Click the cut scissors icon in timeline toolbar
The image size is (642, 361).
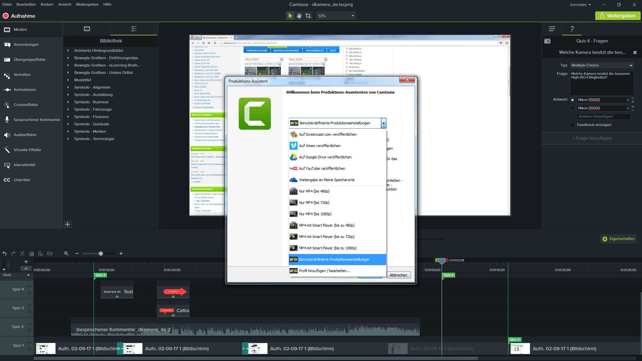[22, 254]
